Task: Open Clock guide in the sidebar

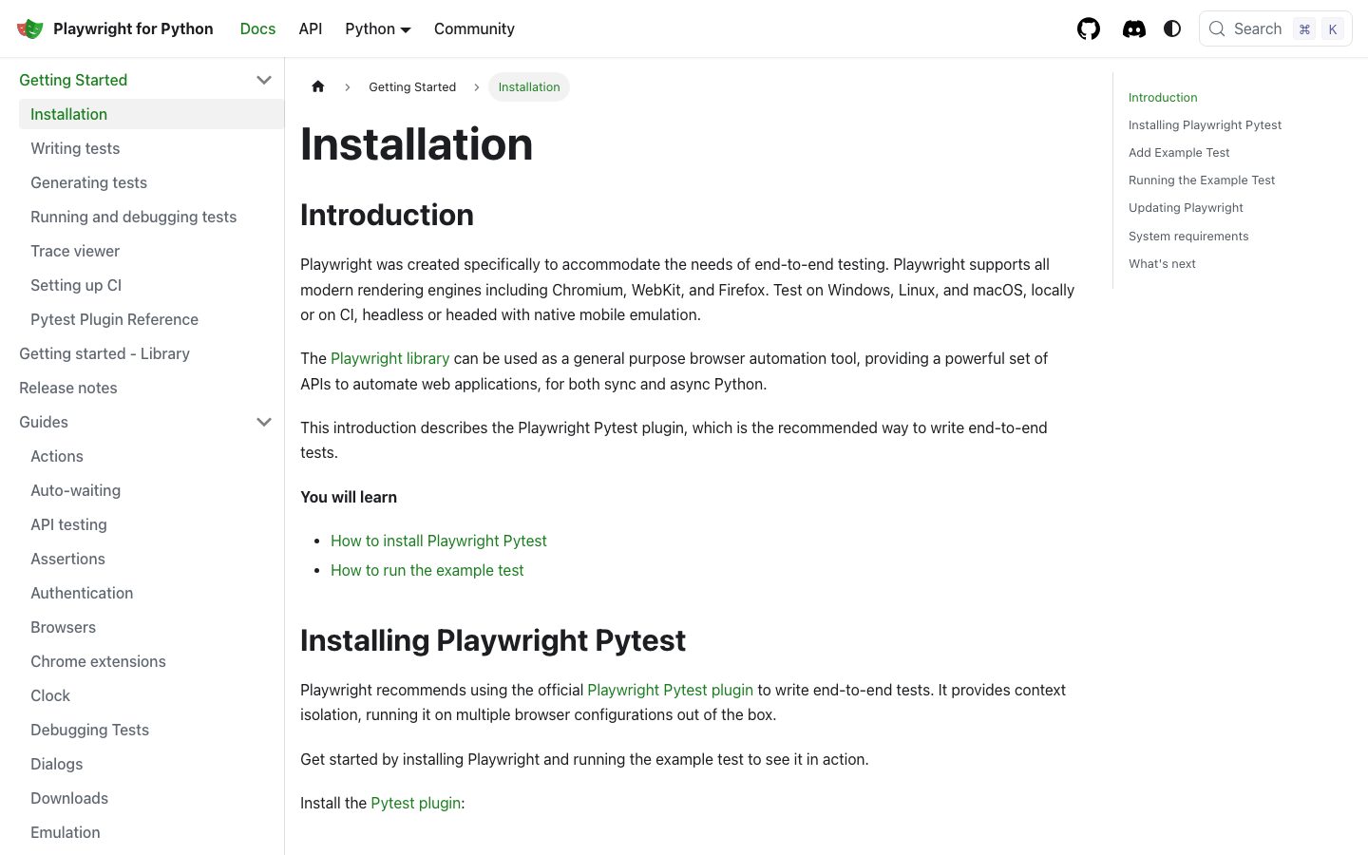Action: [151, 695]
